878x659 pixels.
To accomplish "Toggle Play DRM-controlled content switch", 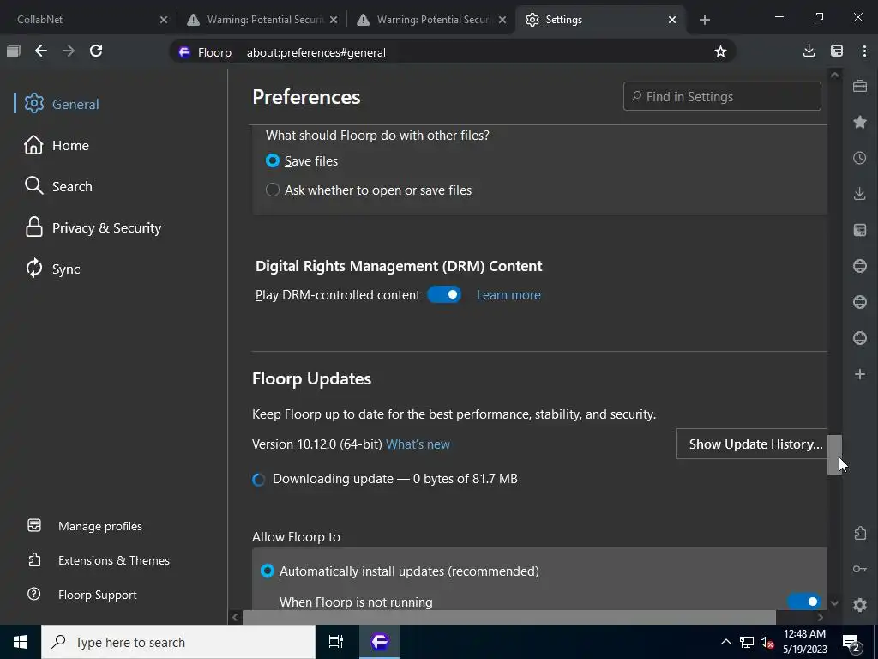I will pyautogui.click(x=444, y=295).
